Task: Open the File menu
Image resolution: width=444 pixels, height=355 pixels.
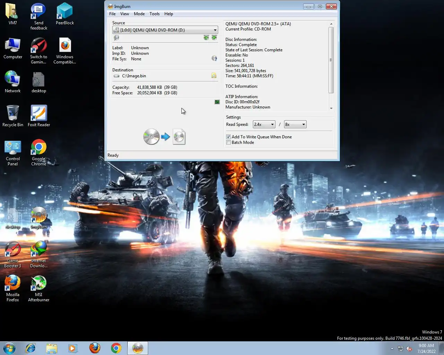Action: [x=112, y=14]
